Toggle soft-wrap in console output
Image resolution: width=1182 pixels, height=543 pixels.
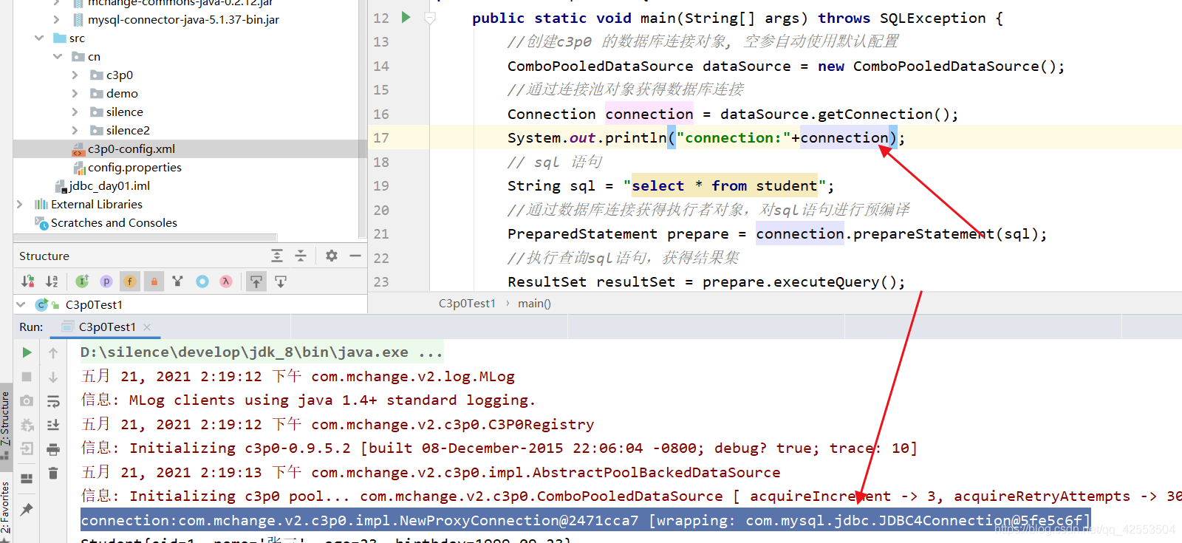coord(53,401)
